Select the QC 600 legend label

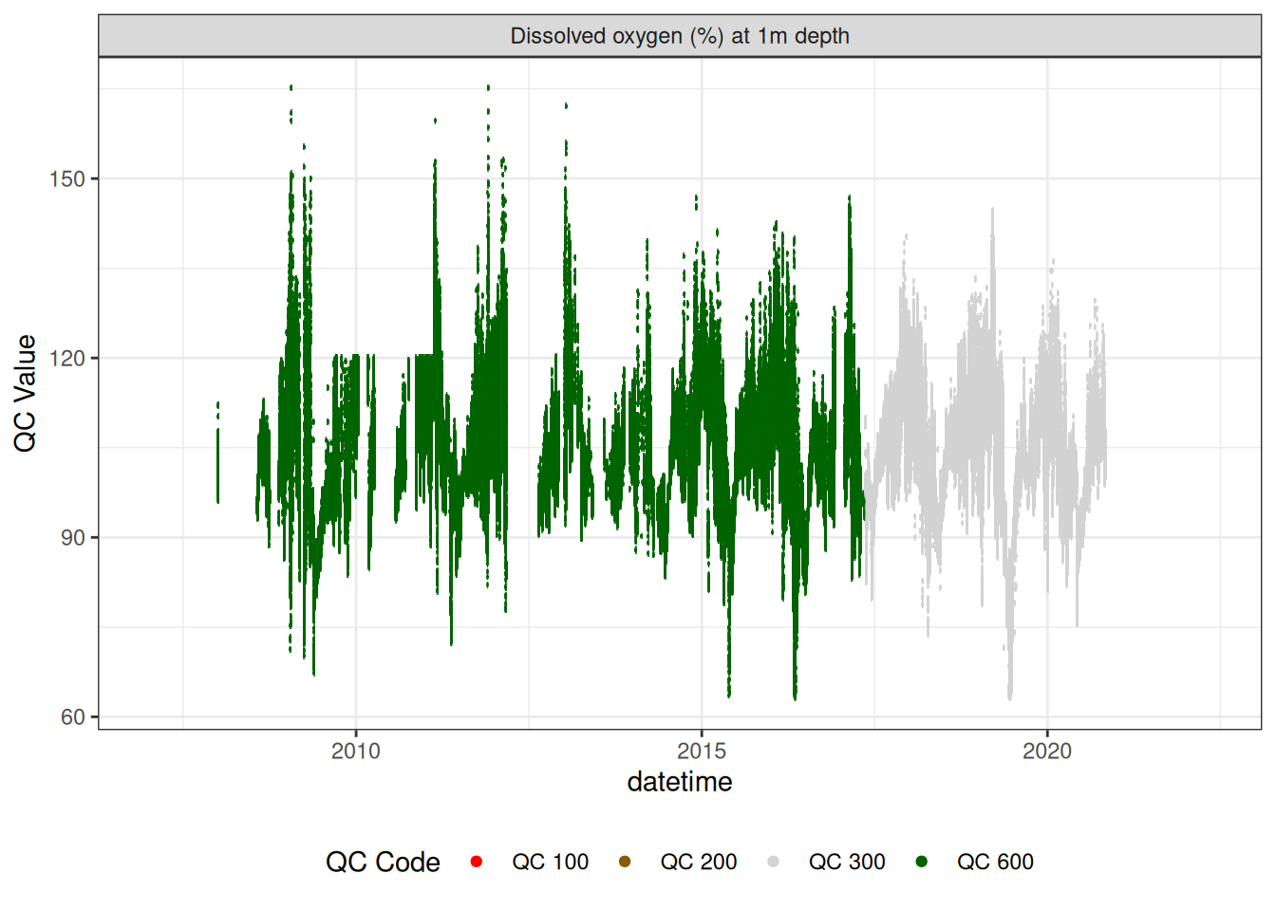pyautogui.click(x=994, y=862)
